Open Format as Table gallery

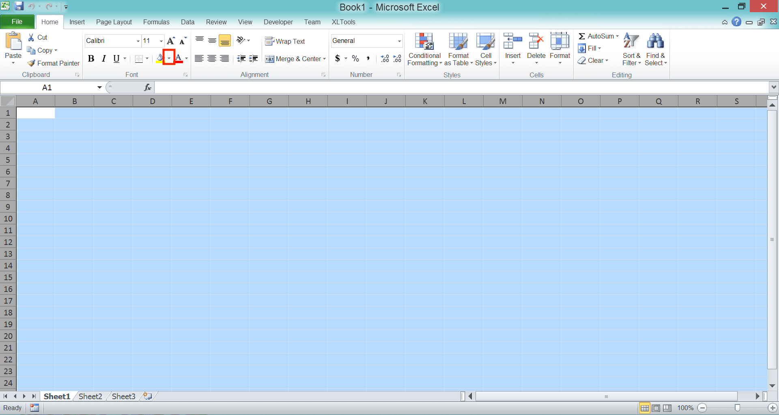(458, 49)
